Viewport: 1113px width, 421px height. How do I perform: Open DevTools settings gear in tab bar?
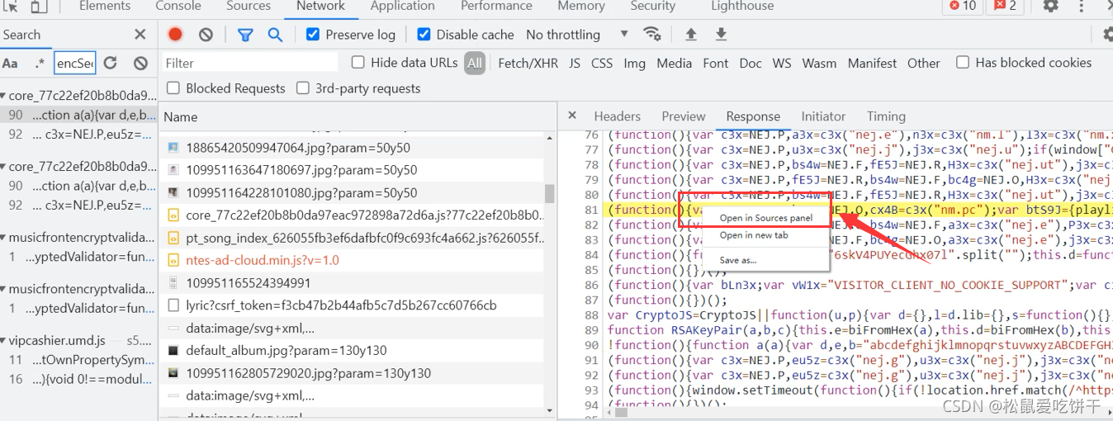[1050, 6]
